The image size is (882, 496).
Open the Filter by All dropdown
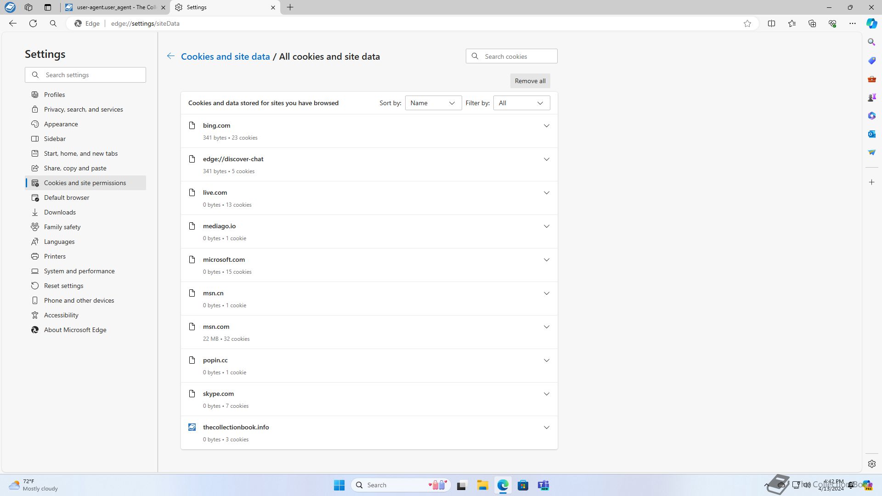pyautogui.click(x=521, y=103)
